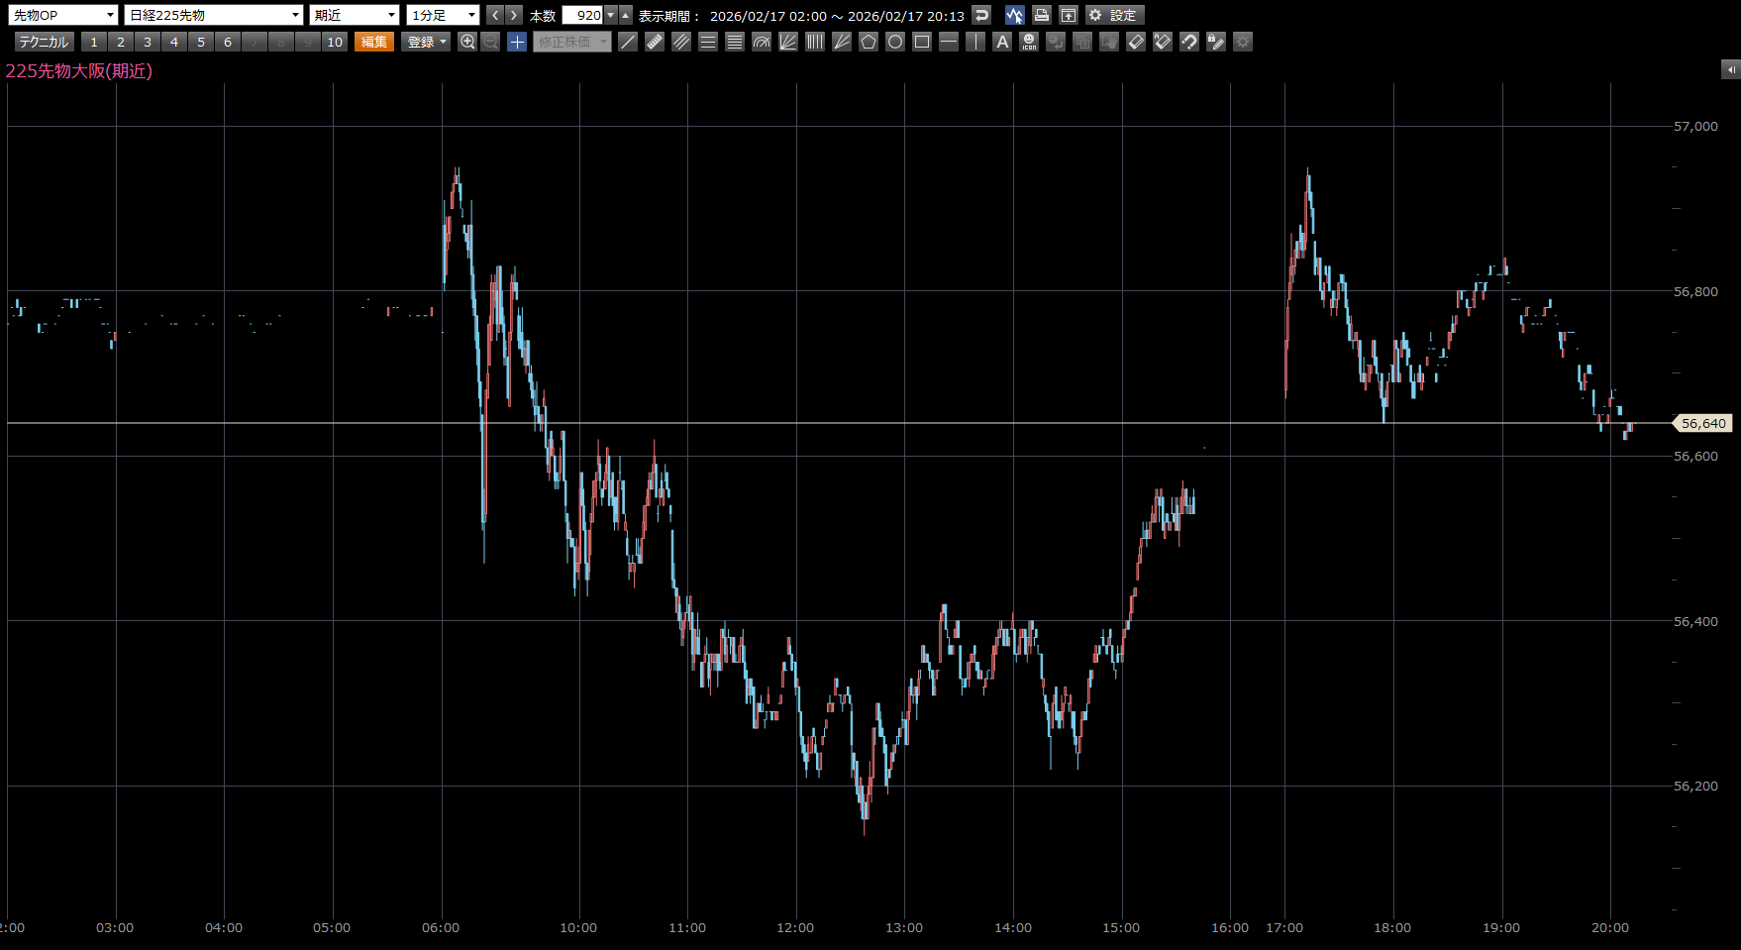
Task: Open the 設定 settings button
Action: [1114, 15]
